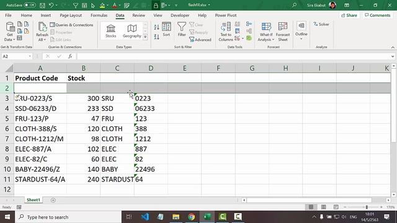Open the What-If Analysis dropdown
The image size is (397, 223).
click(266, 32)
